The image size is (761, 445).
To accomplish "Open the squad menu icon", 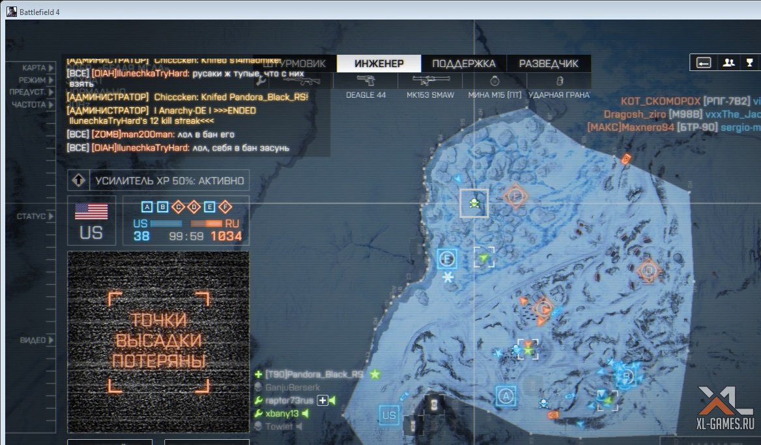I will tap(729, 63).
